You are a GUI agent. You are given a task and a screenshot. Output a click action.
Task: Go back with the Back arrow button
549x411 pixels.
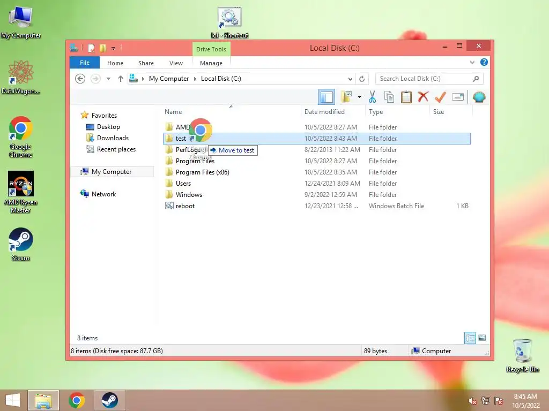pyautogui.click(x=80, y=79)
